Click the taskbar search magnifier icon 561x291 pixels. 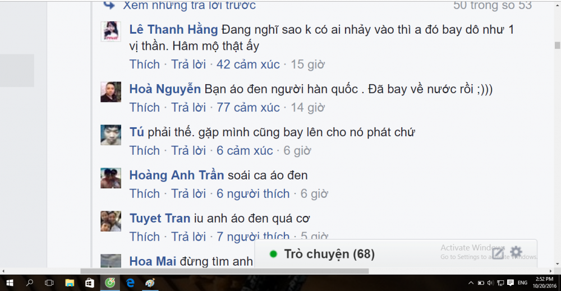tap(30, 283)
